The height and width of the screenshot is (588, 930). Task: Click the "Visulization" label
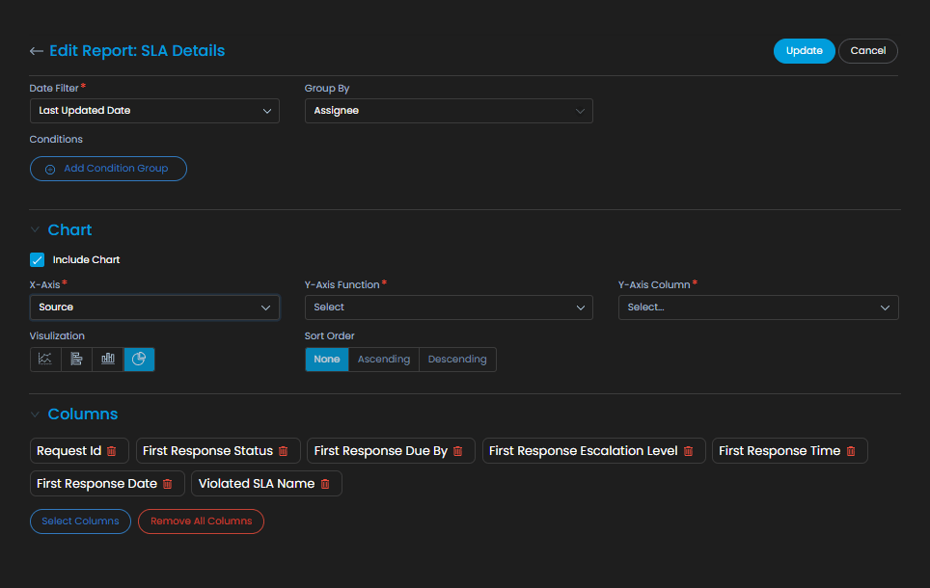[57, 336]
